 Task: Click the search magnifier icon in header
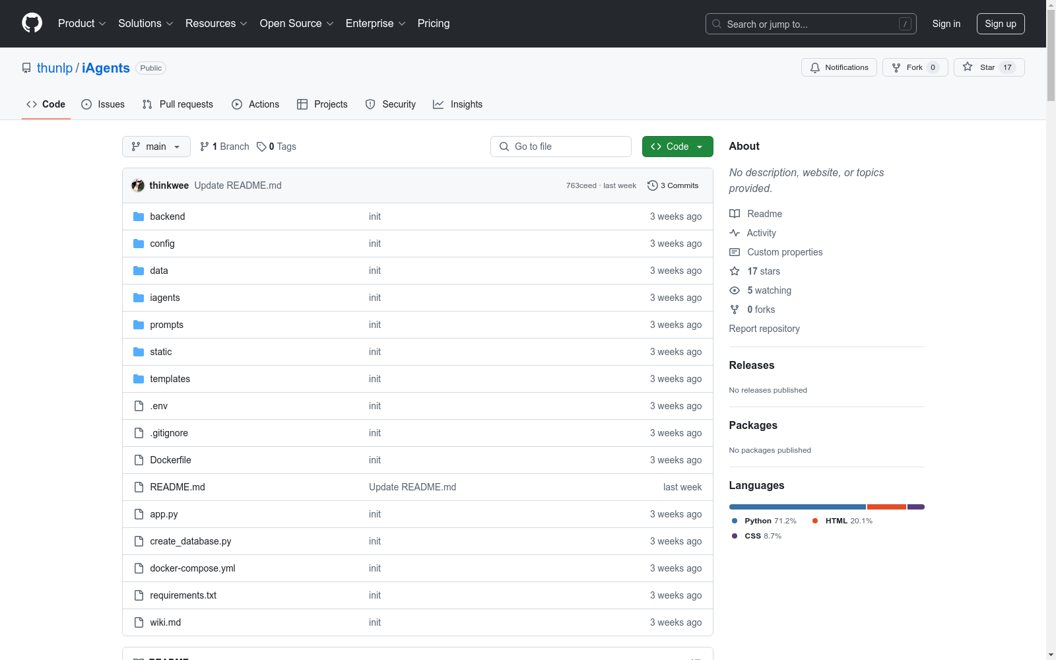tap(717, 24)
